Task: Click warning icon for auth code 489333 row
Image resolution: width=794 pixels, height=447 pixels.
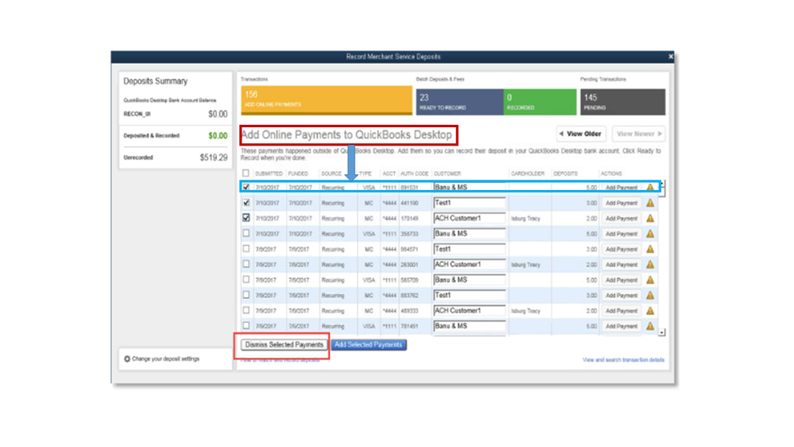Action: coord(650,311)
